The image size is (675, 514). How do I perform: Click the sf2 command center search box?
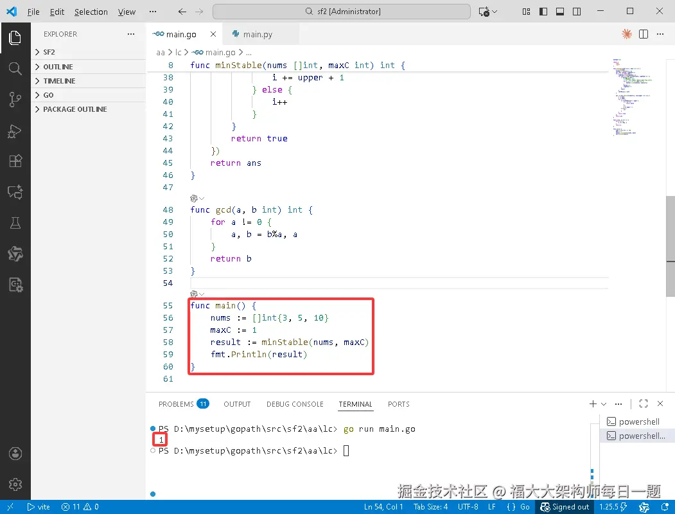342,12
